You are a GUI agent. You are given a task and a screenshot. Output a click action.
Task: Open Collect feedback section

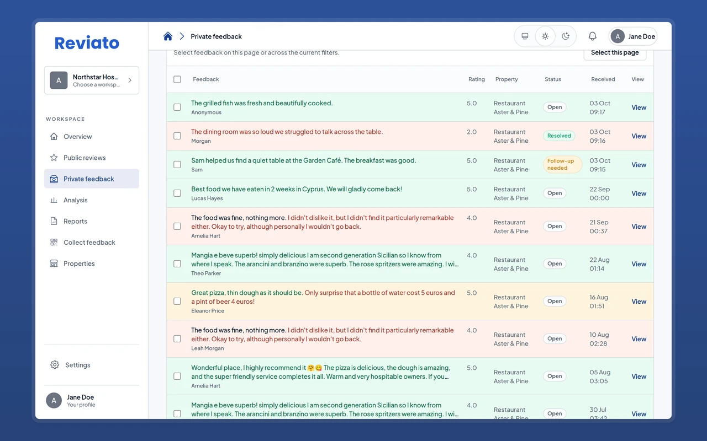pyautogui.click(x=92, y=243)
